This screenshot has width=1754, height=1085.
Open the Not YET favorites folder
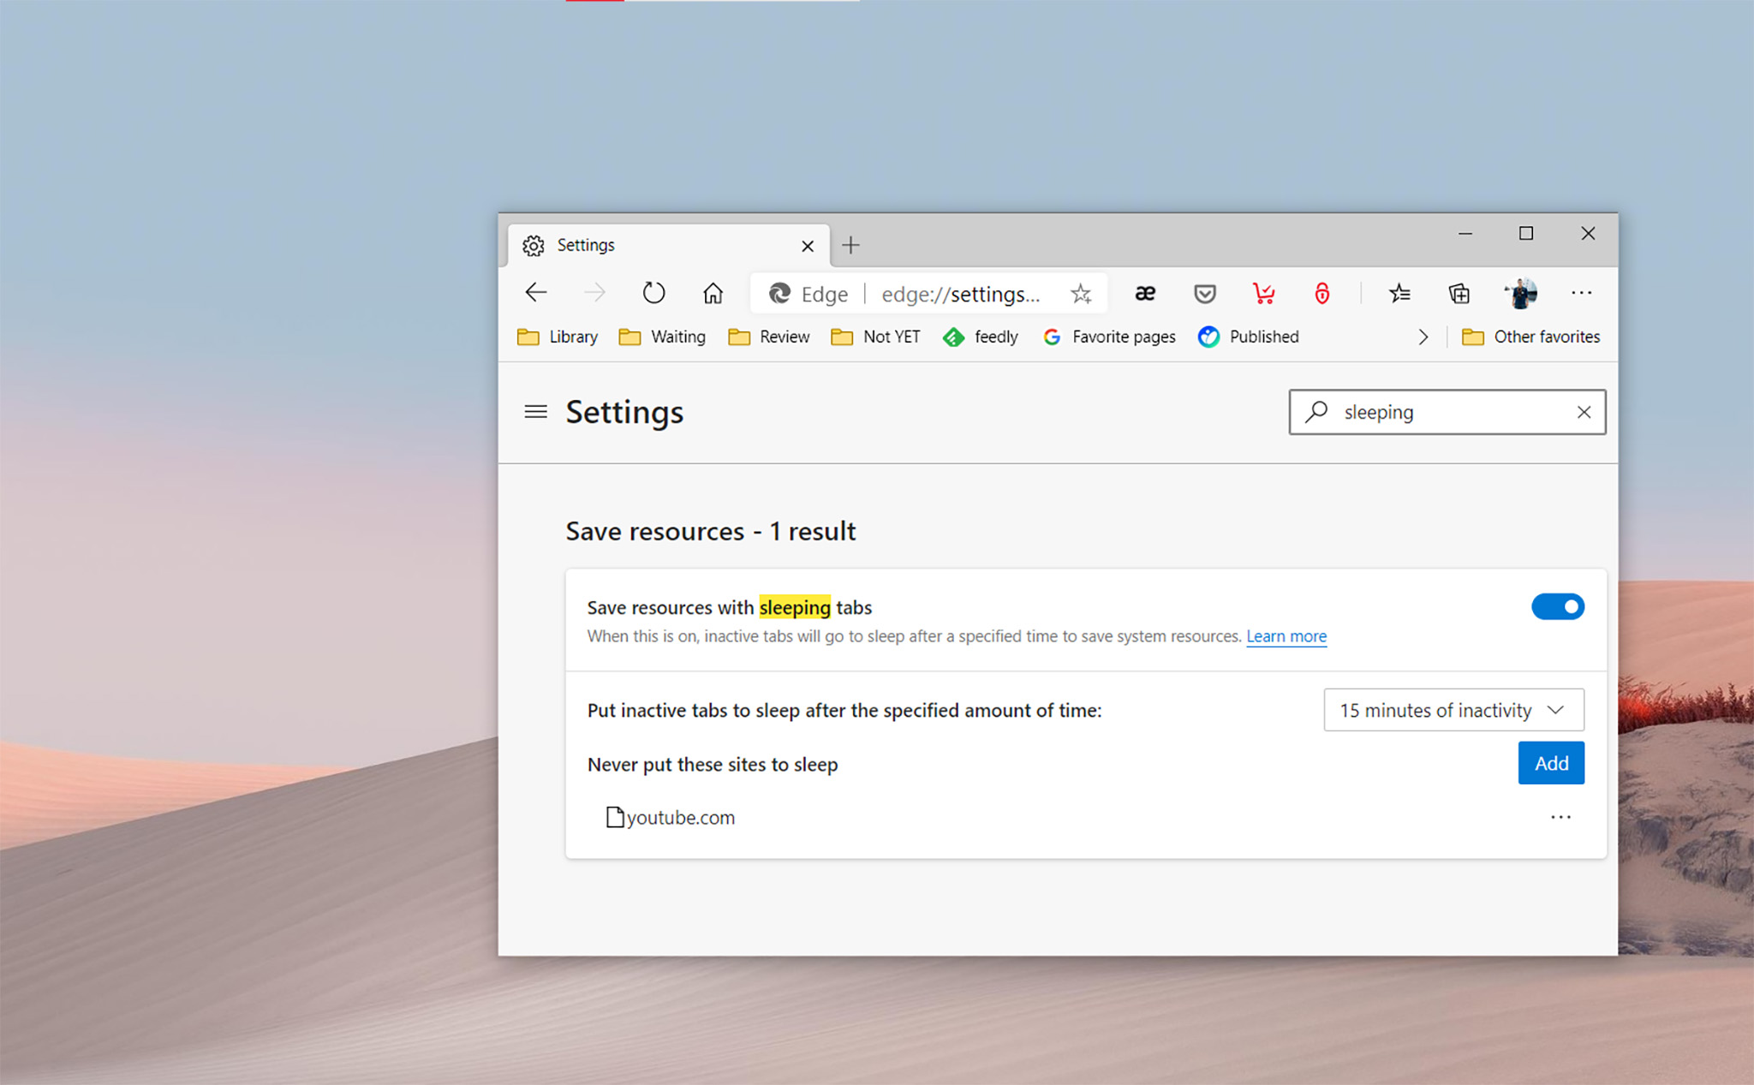(875, 337)
